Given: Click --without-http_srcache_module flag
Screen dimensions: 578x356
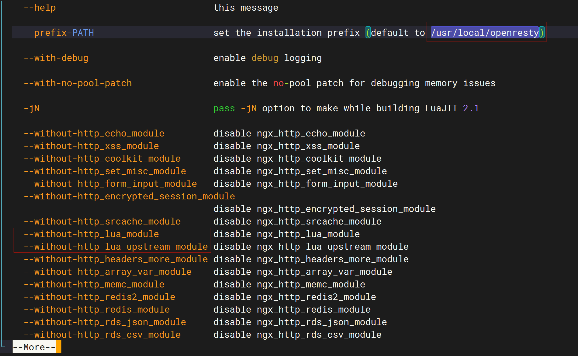Looking at the screenshot, I should 102,221.
